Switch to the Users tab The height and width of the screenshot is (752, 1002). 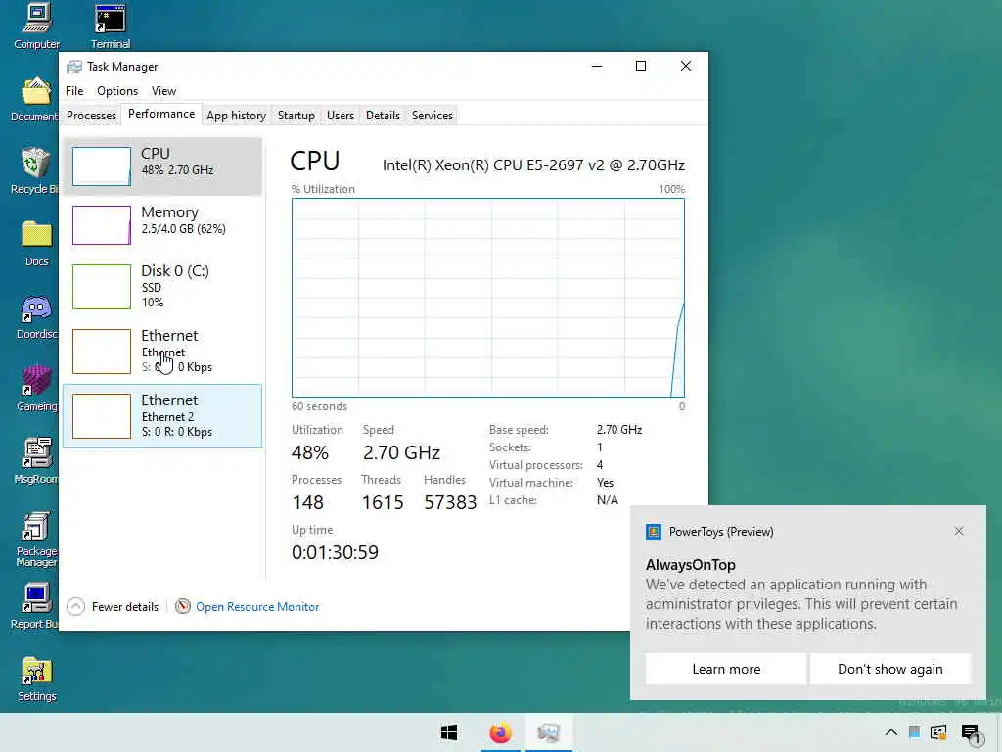(x=340, y=116)
